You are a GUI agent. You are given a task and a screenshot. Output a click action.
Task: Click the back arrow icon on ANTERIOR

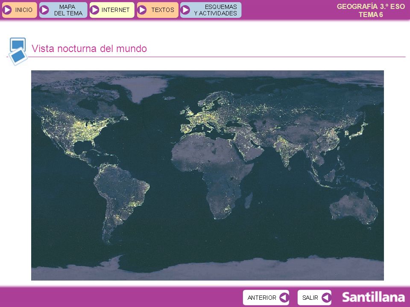pyautogui.click(x=284, y=297)
